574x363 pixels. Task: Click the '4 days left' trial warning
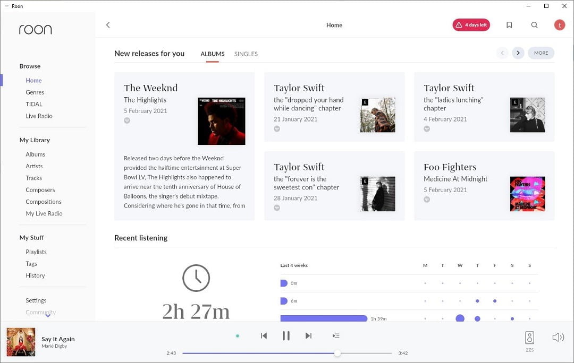471,25
